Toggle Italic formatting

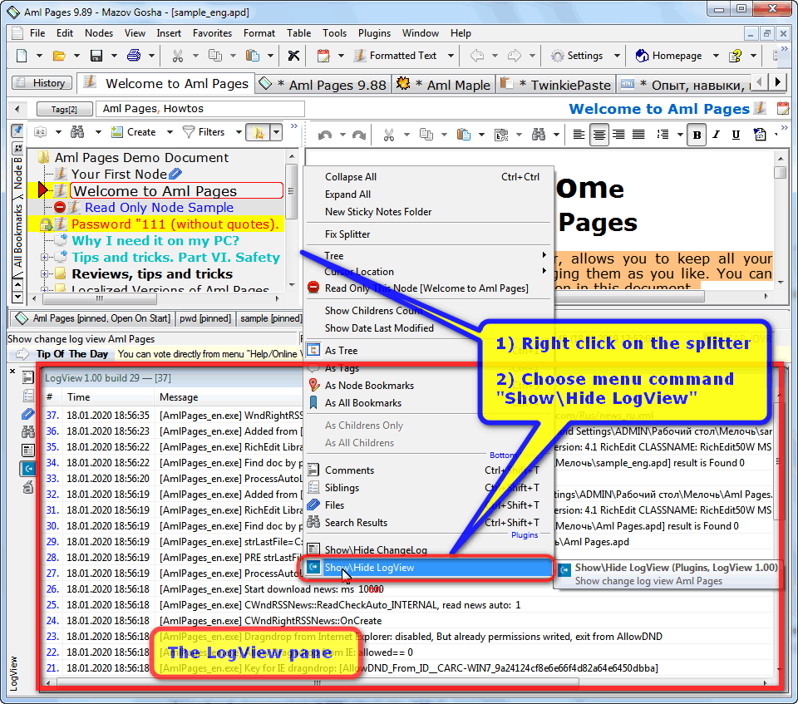coord(716,135)
